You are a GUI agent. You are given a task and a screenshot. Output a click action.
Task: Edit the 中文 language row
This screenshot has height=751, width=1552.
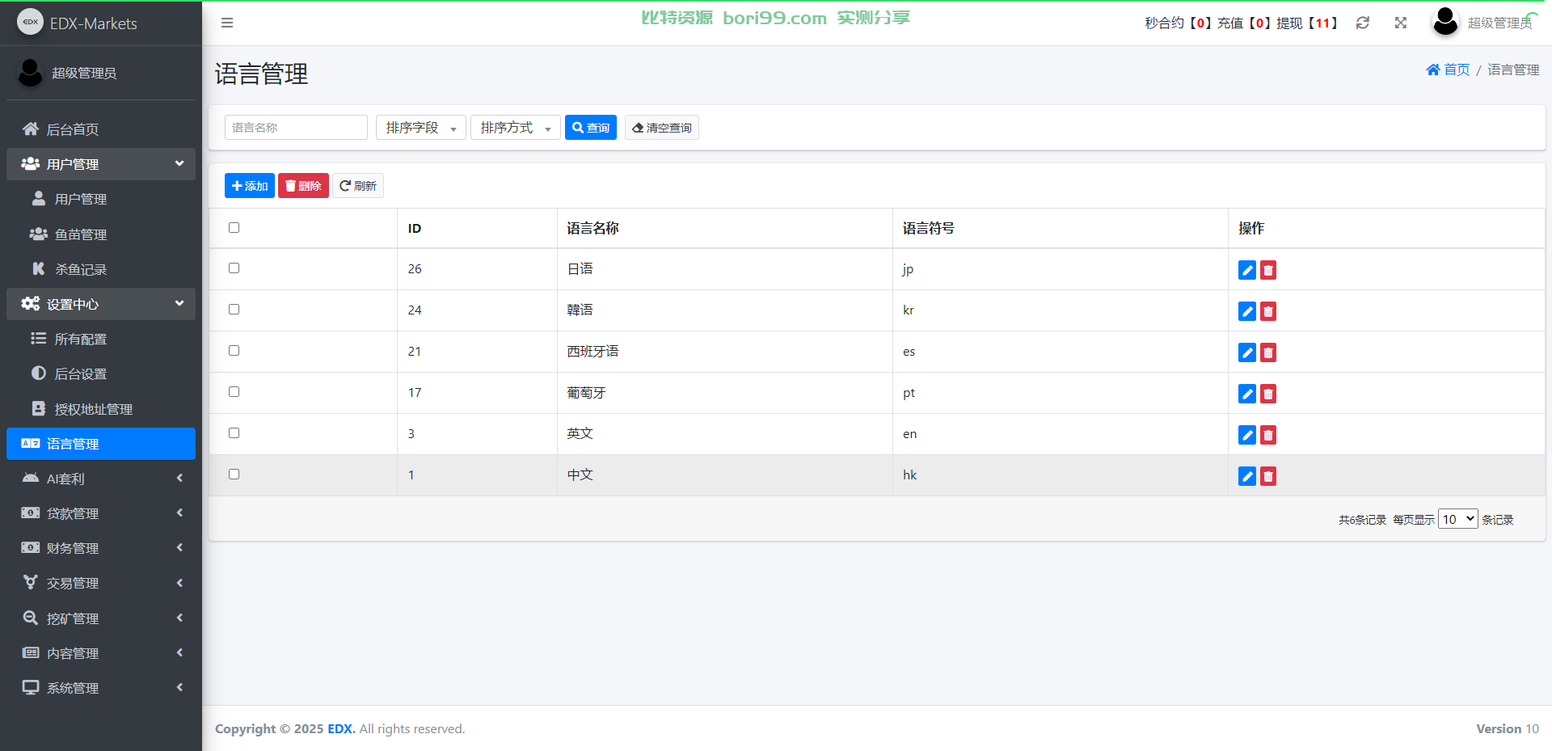[1247, 476]
